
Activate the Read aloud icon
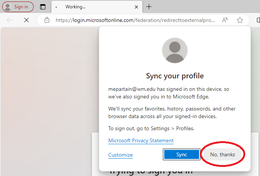(225, 20)
